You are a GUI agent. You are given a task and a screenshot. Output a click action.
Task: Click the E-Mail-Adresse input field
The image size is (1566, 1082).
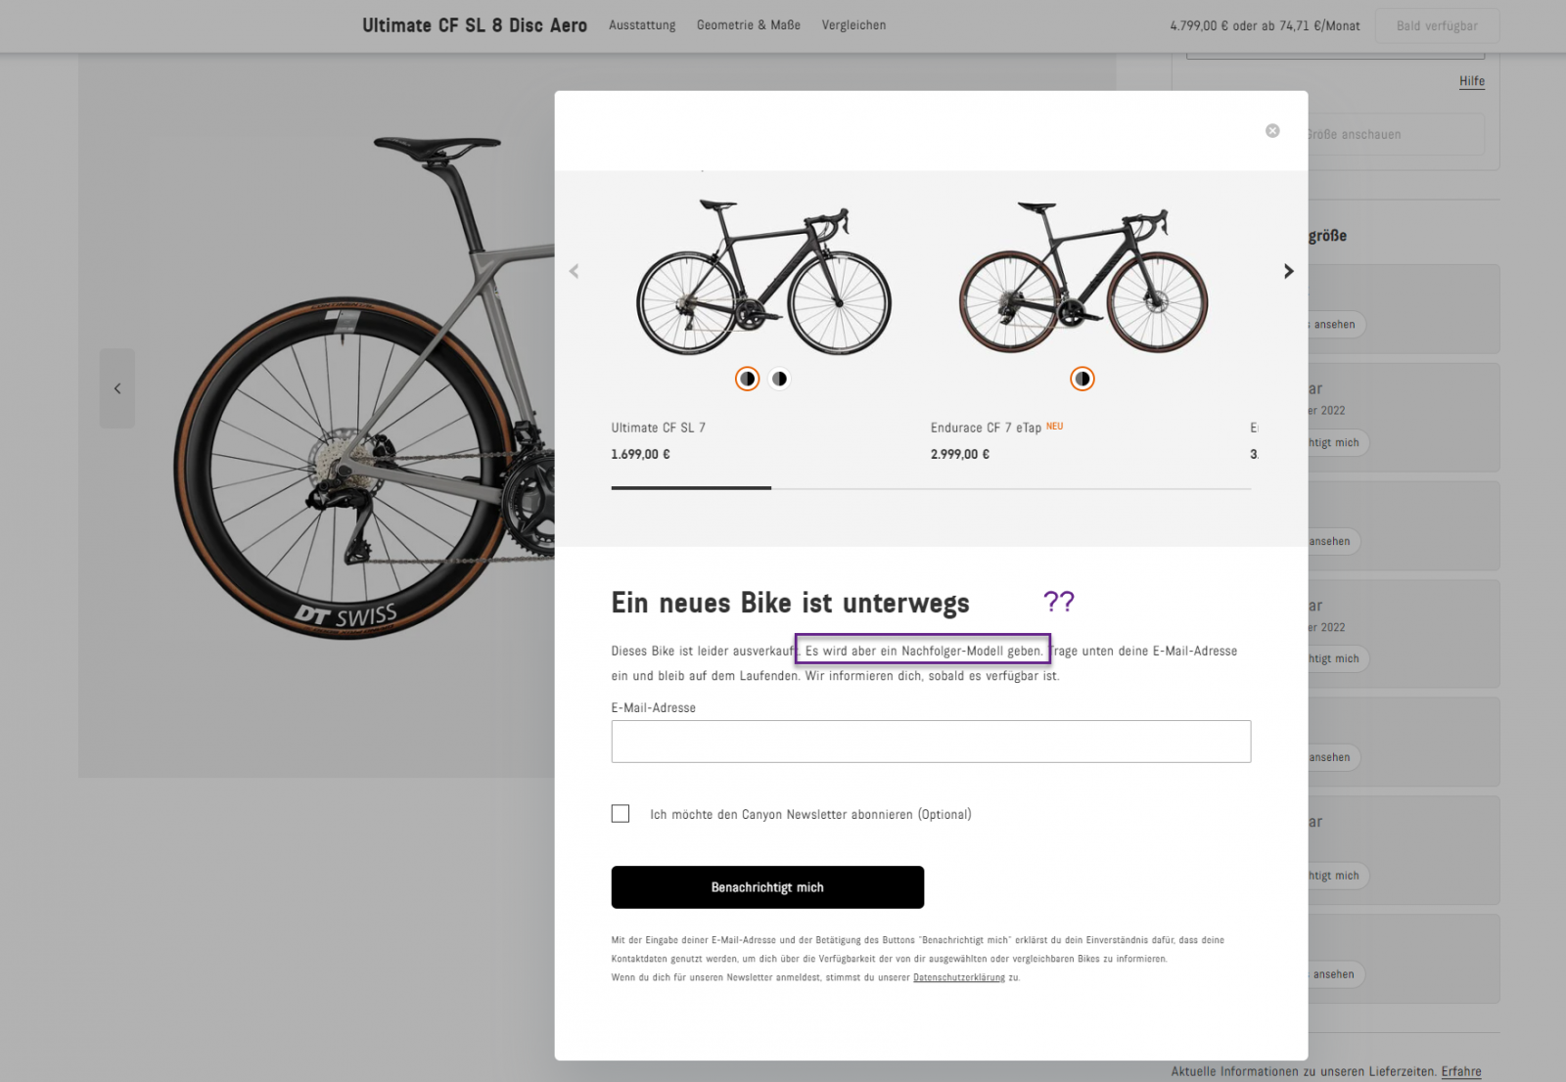click(930, 742)
